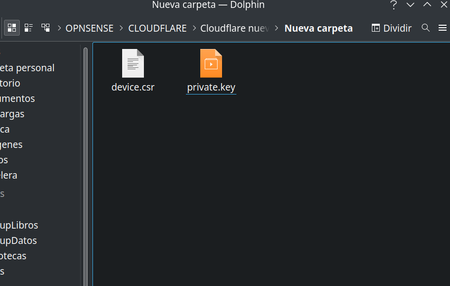Viewport: 450px width, 286px height.
Task: Select the device.csr file icon
Action: (133, 63)
